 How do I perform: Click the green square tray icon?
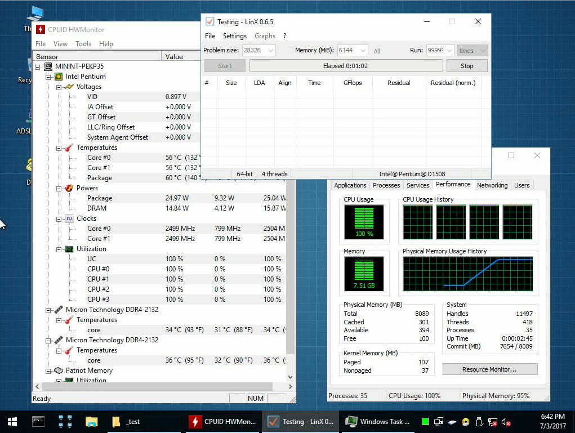click(x=425, y=422)
